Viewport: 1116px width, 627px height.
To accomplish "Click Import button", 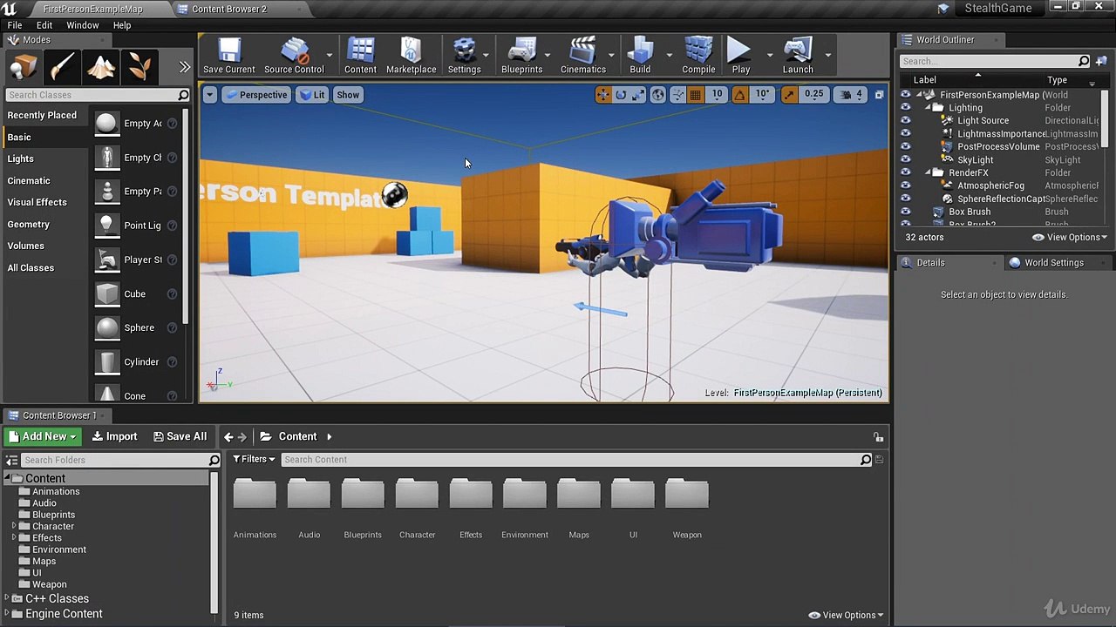I will 114,436.
